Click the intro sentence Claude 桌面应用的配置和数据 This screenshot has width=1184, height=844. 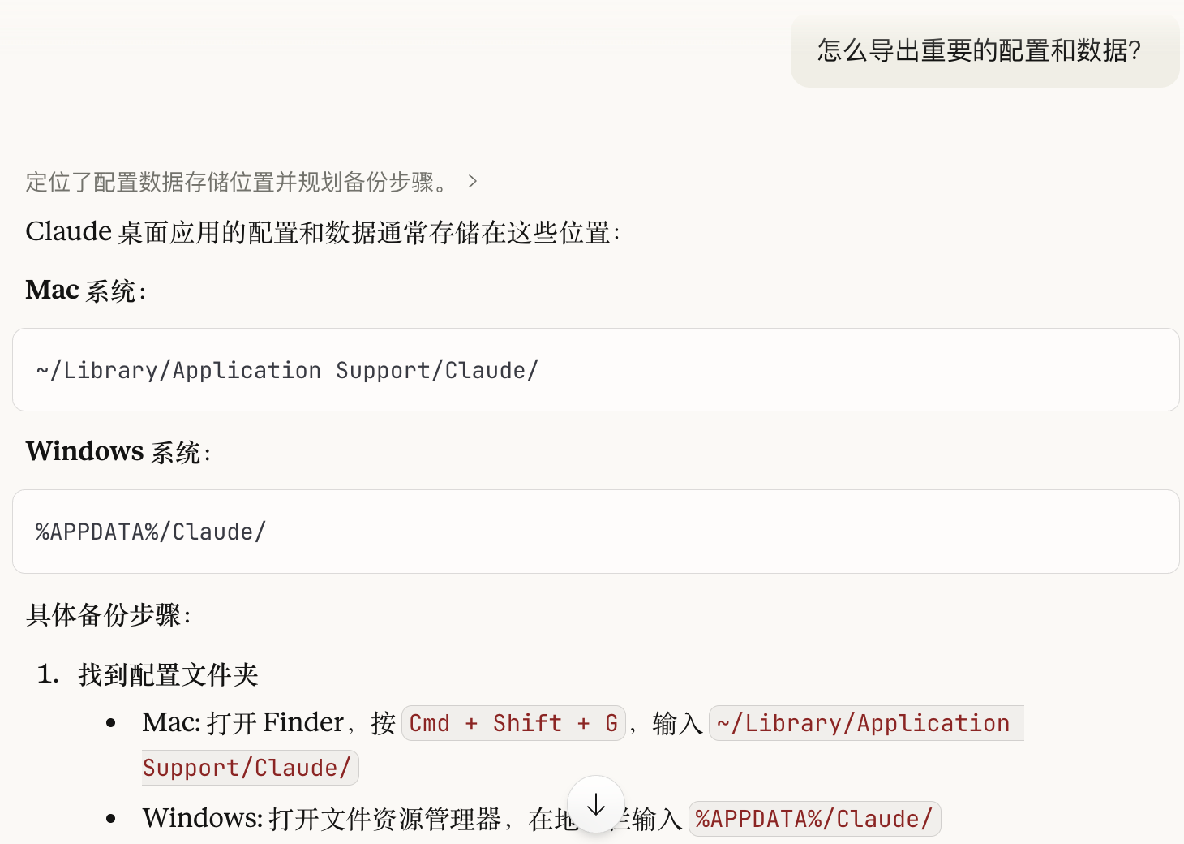pyautogui.click(x=322, y=232)
